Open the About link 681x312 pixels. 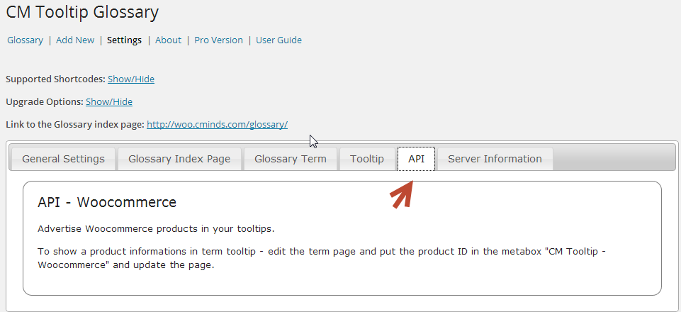pos(168,40)
